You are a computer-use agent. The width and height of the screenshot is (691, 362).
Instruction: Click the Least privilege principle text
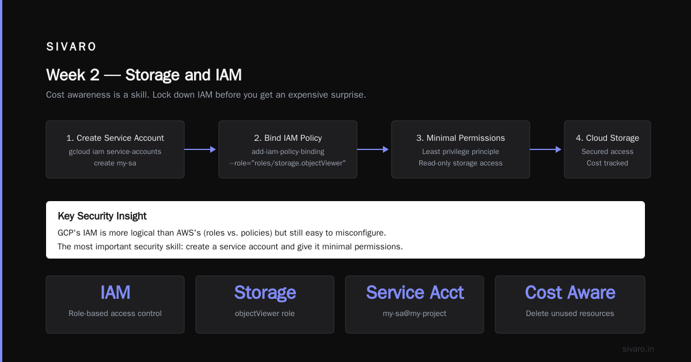[461, 152]
